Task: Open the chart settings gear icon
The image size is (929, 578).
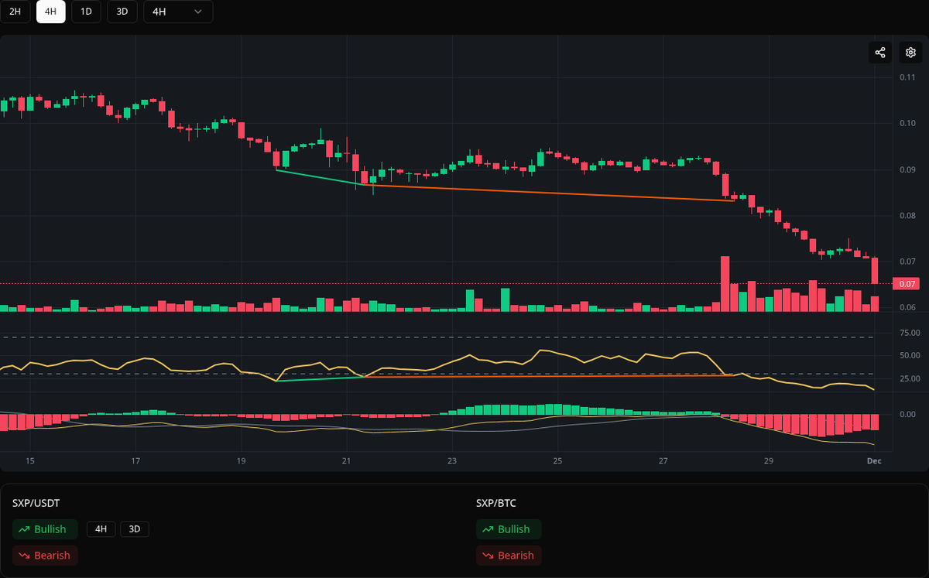Action: [x=910, y=52]
